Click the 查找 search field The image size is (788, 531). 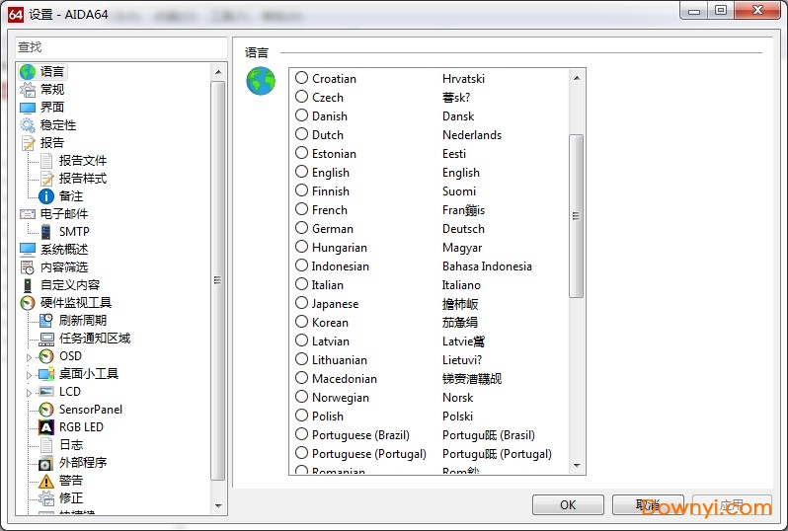(x=121, y=47)
